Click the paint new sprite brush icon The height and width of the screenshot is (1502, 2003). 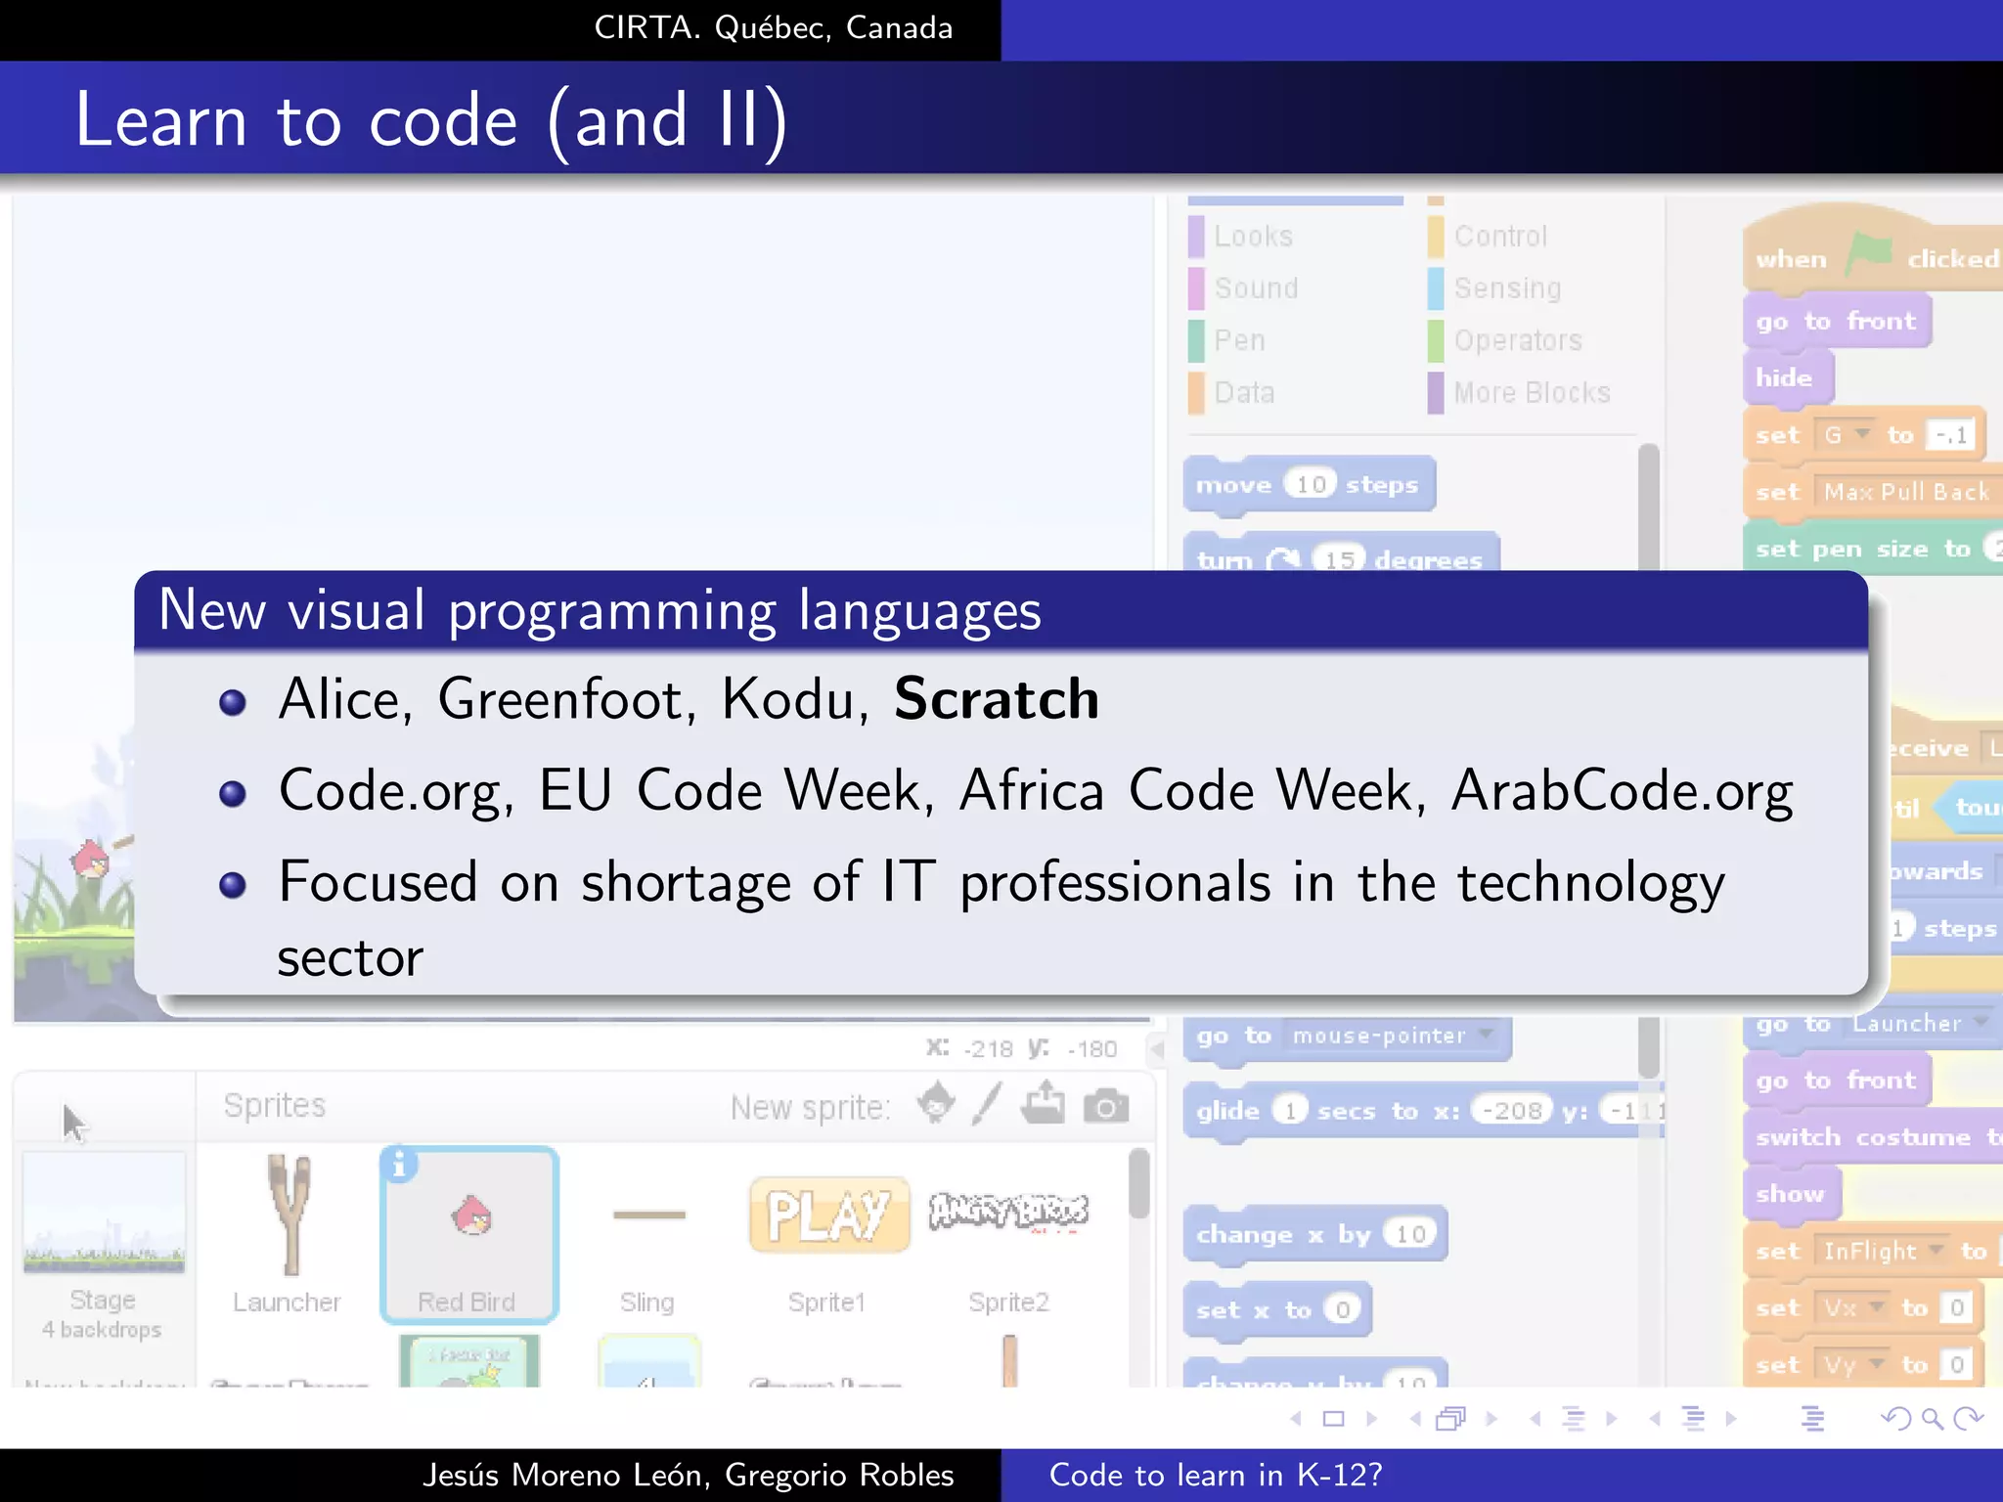click(x=988, y=1104)
